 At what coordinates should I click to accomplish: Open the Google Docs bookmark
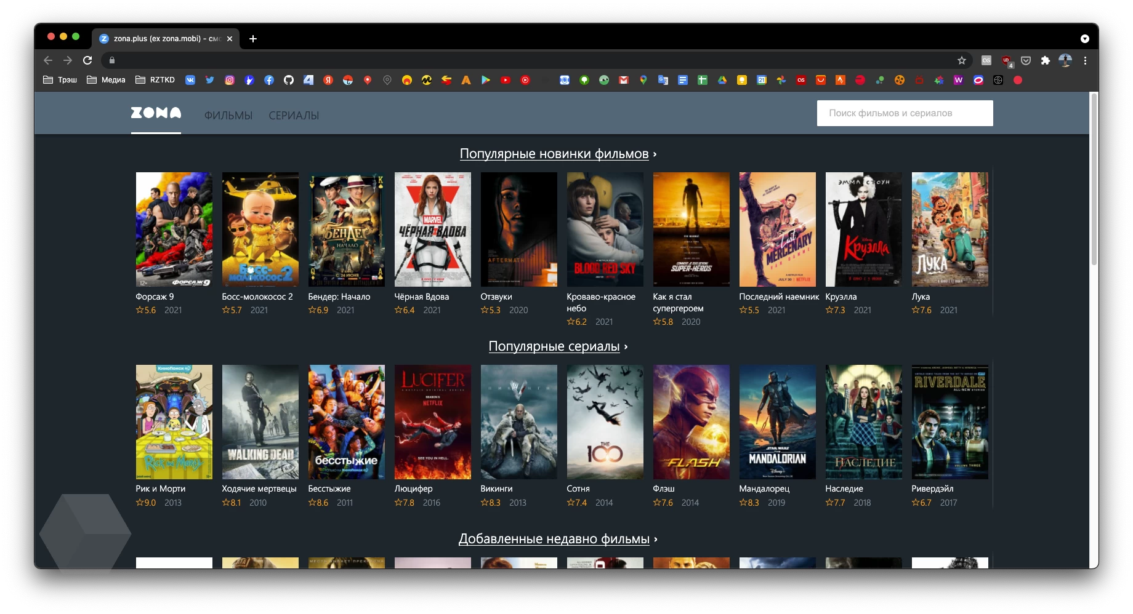point(683,80)
